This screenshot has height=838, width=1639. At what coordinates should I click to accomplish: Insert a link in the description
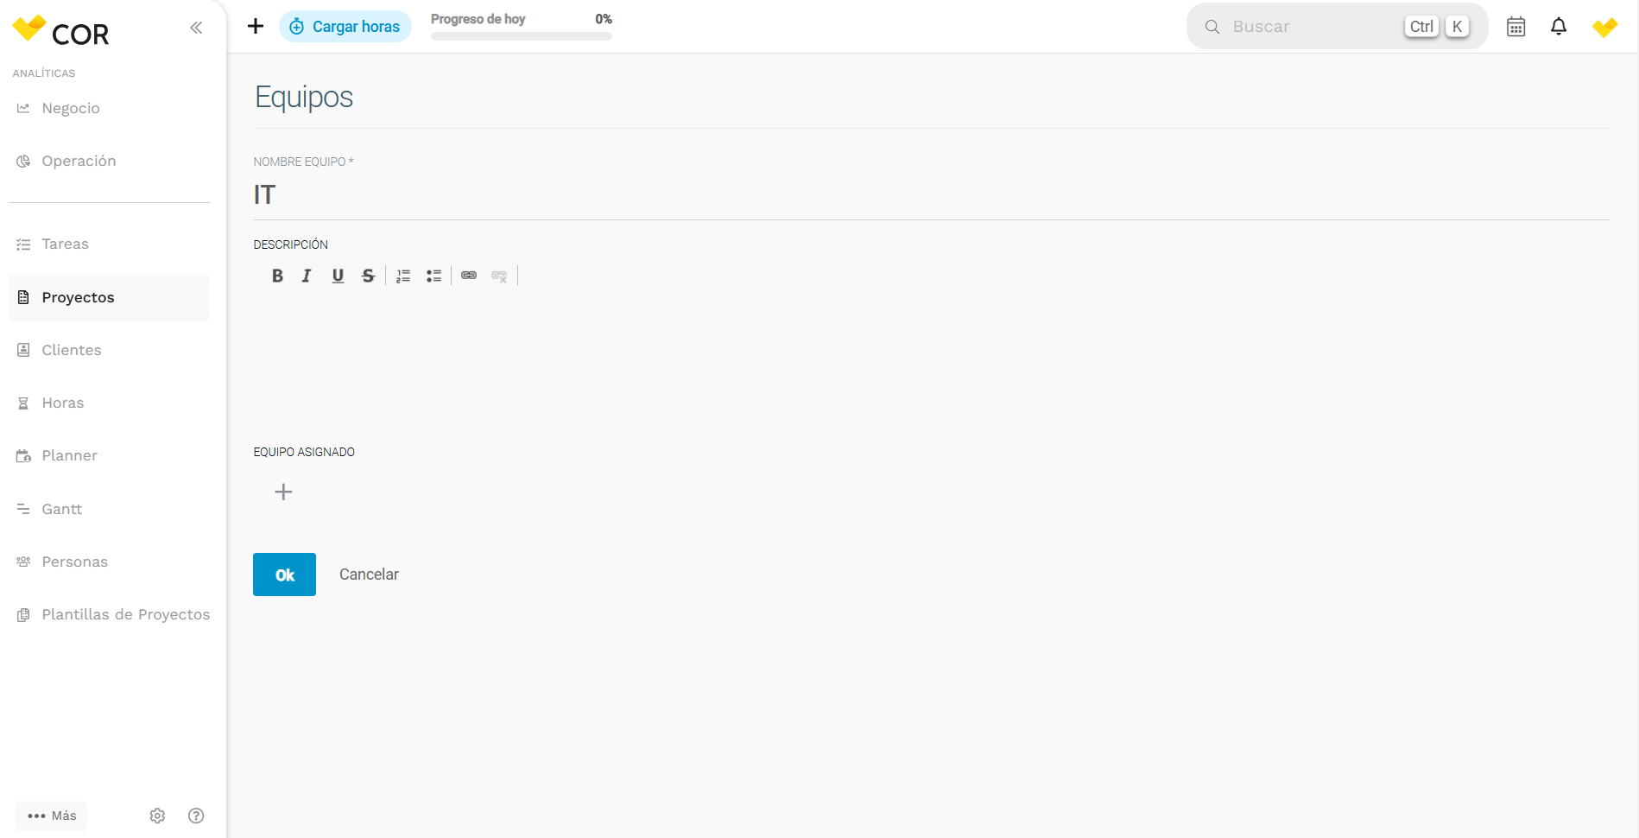click(x=469, y=276)
